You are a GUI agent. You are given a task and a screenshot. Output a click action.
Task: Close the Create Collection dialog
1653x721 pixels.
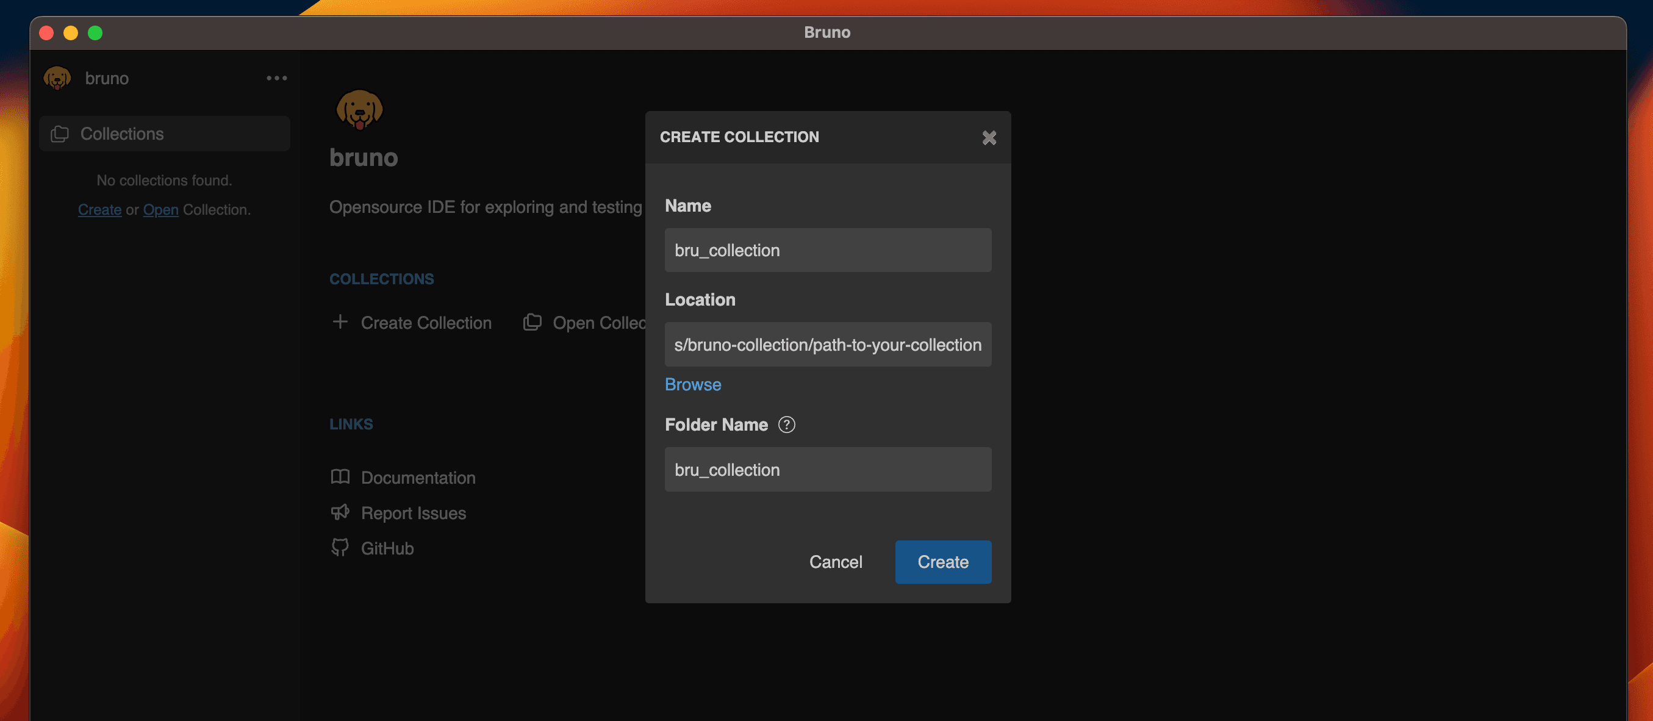pos(989,137)
